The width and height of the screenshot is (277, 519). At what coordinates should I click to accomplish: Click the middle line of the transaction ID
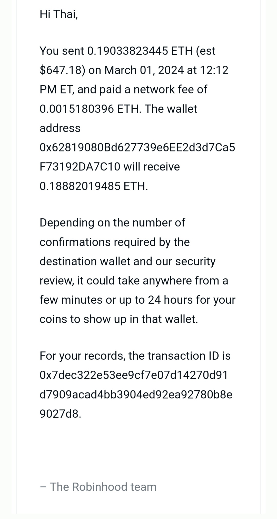click(x=136, y=395)
